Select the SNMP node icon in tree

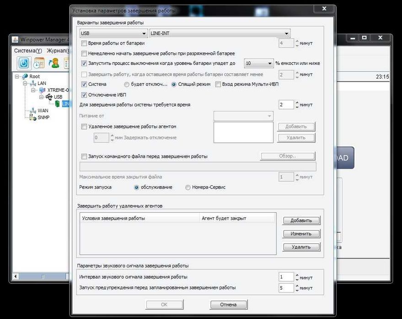(33, 117)
